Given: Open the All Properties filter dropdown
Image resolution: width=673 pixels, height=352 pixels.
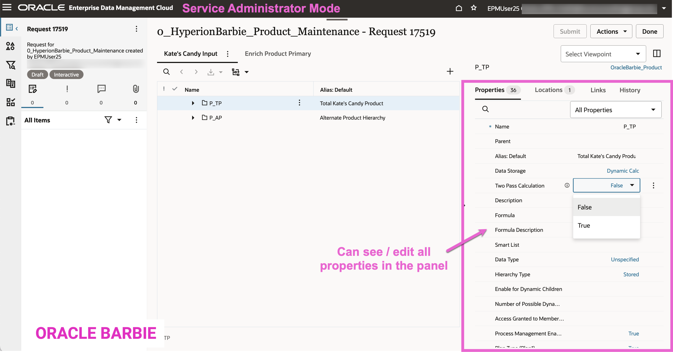Looking at the screenshot, I should coord(615,110).
